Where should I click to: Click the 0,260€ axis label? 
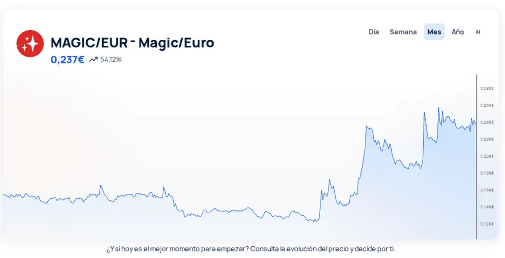[x=487, y=105]
